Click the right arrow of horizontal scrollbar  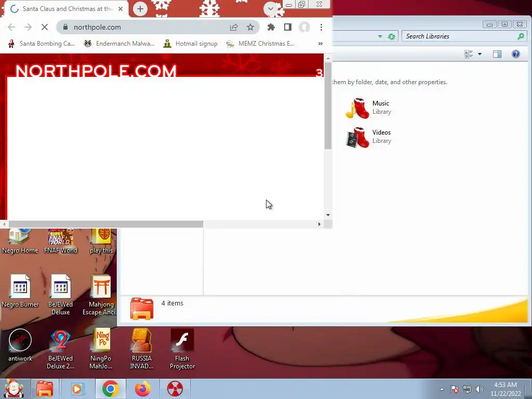point(320,224)
